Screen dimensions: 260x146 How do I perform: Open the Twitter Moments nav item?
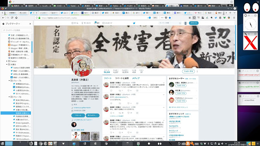coord(86,23)
